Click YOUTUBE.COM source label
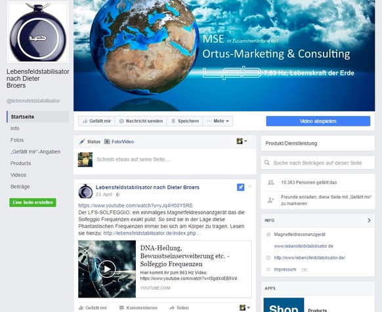 pos(155,288)
